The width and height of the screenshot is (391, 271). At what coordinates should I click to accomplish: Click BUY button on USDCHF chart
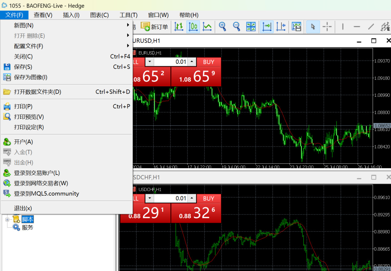point(209,199)
